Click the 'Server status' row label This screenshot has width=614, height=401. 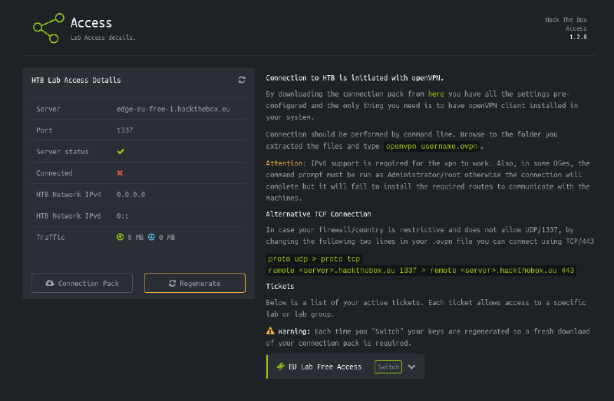(62, 152)
